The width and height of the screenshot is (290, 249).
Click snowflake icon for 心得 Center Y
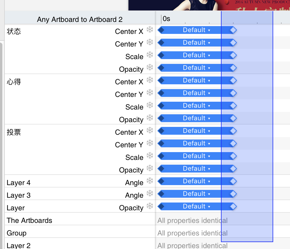[x=150, y=92]
